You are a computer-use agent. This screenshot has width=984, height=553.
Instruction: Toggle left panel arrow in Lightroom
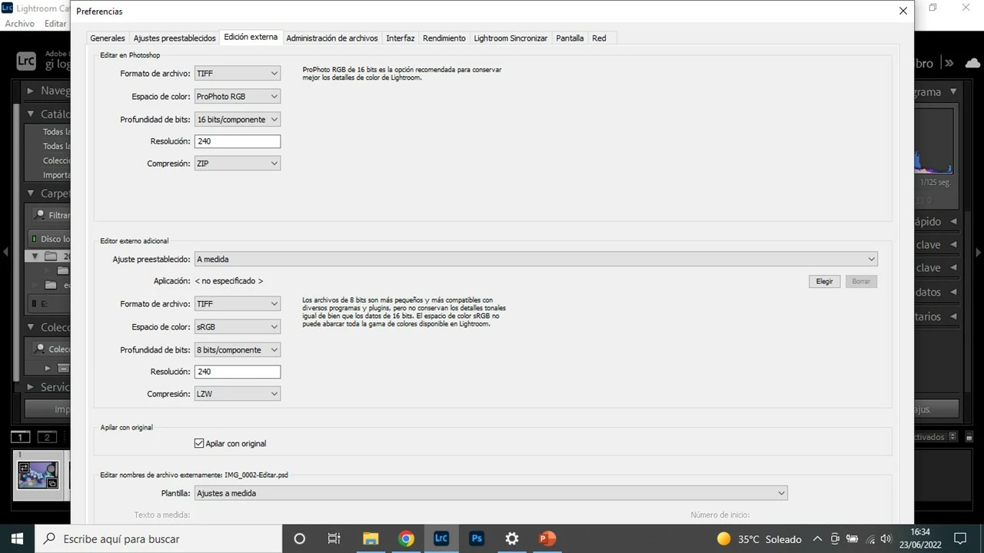pos(6,251)
